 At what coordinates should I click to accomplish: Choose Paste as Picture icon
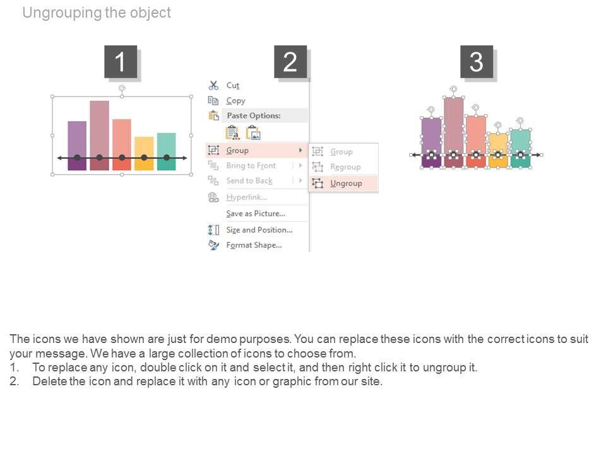point(253,132)
